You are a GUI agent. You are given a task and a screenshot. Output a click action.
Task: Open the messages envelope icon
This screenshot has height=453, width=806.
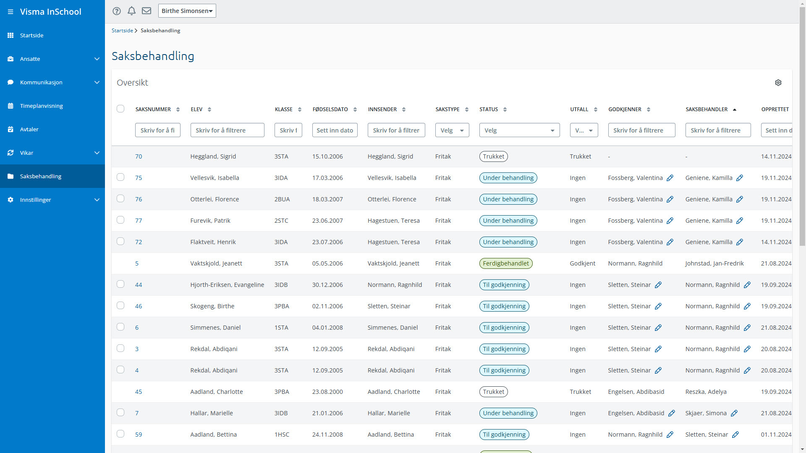coord(147,11)
